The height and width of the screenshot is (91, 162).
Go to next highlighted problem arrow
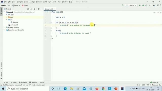pyautogui.click(x=161, y=12)
